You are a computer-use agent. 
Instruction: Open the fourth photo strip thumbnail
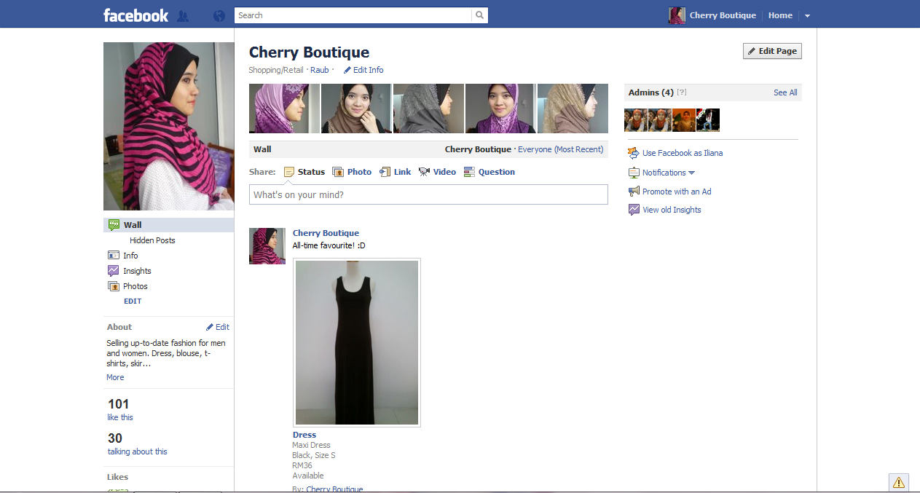tap(500, 109)
